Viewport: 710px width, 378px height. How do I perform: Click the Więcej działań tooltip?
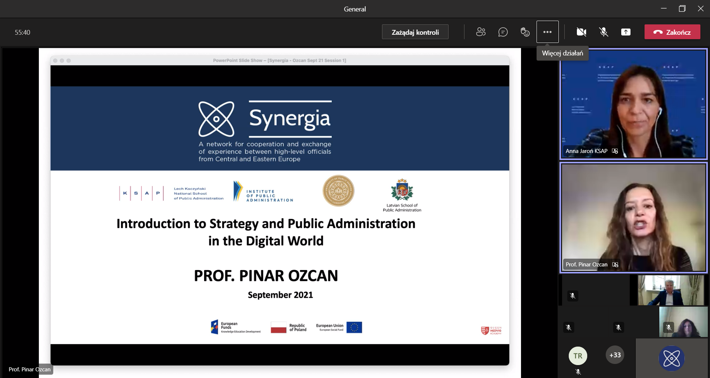(x=562, y=53)
